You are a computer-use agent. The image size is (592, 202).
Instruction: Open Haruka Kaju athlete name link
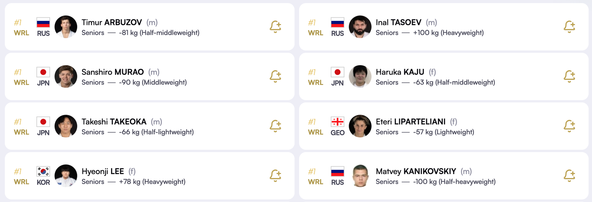[400, 72]
